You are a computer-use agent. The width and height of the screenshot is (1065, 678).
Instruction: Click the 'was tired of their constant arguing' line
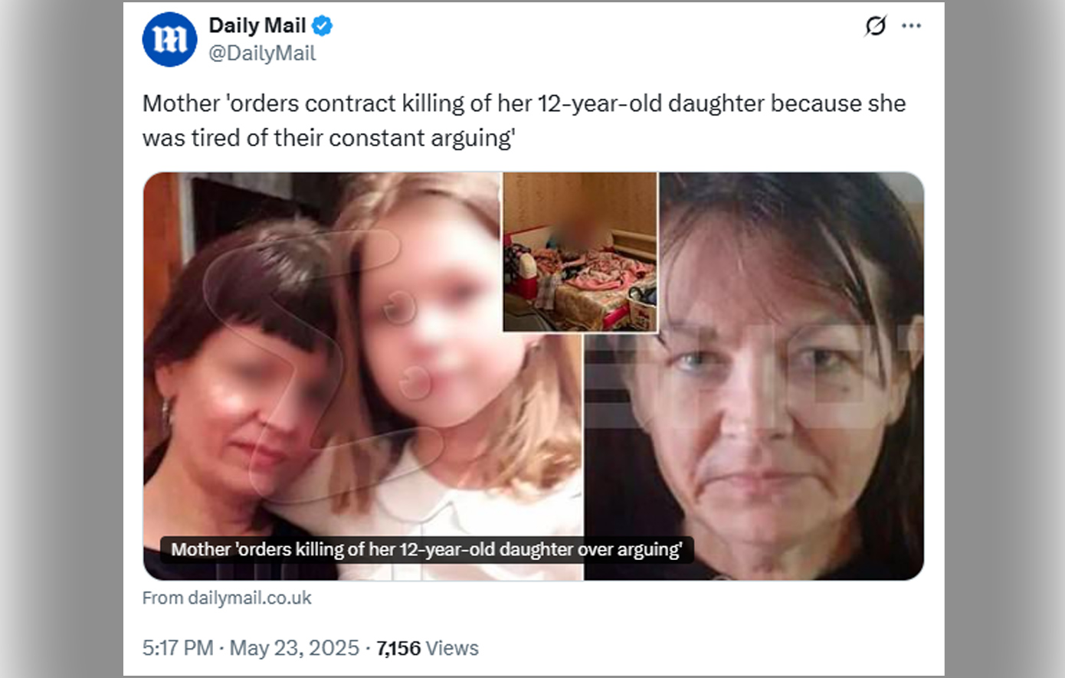[329, 138]
